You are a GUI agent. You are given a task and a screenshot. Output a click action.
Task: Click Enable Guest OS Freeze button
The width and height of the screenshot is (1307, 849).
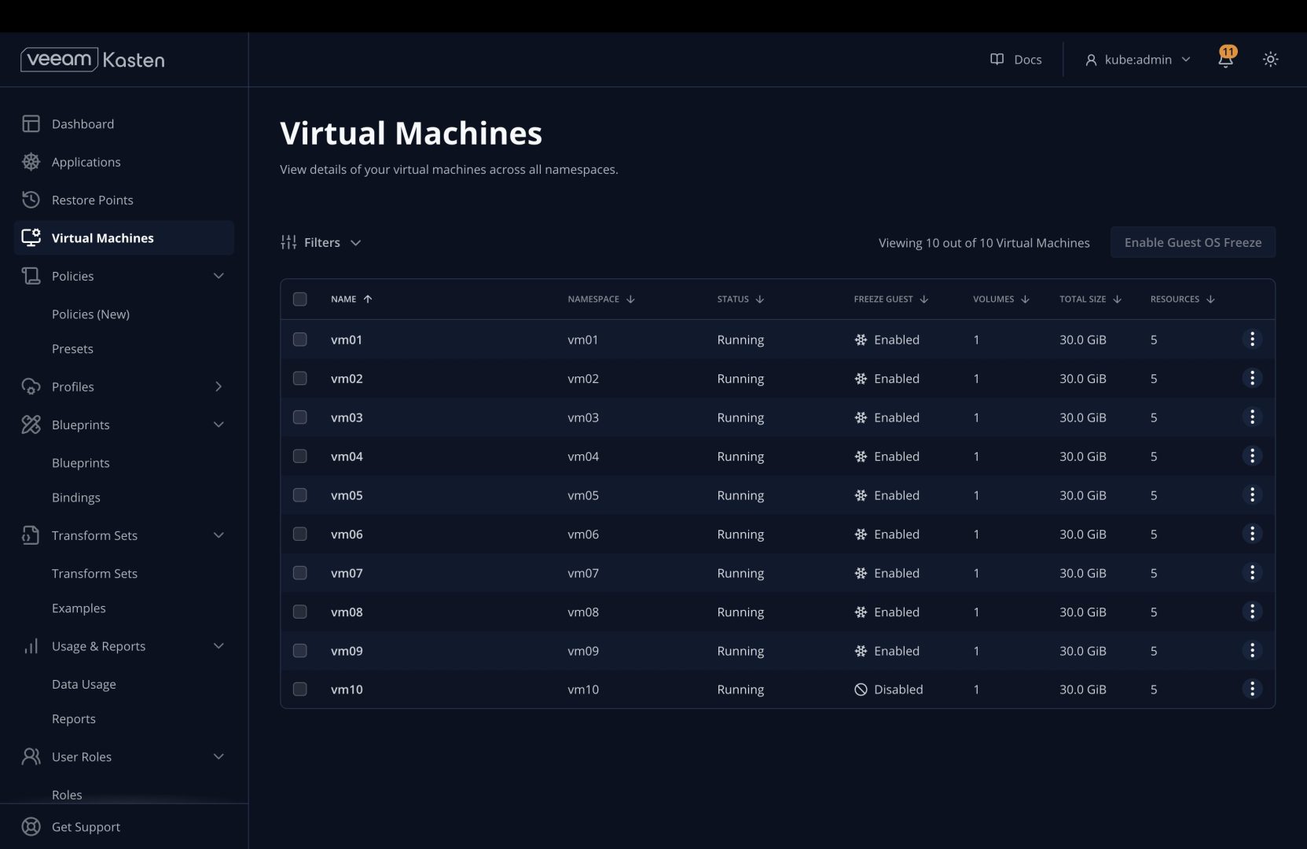1192,242
